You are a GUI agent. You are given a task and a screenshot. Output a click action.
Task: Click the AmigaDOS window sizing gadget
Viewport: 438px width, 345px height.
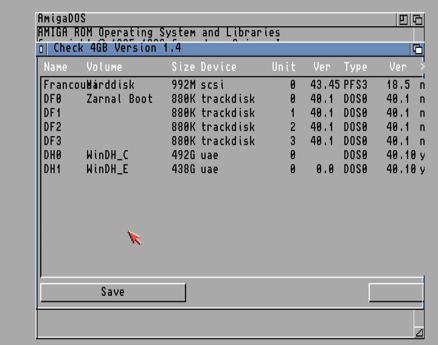[x=419, y=332]
